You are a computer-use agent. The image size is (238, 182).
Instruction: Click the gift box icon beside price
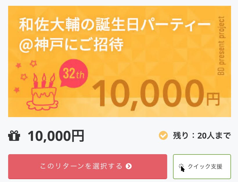[x=14, y=136]
